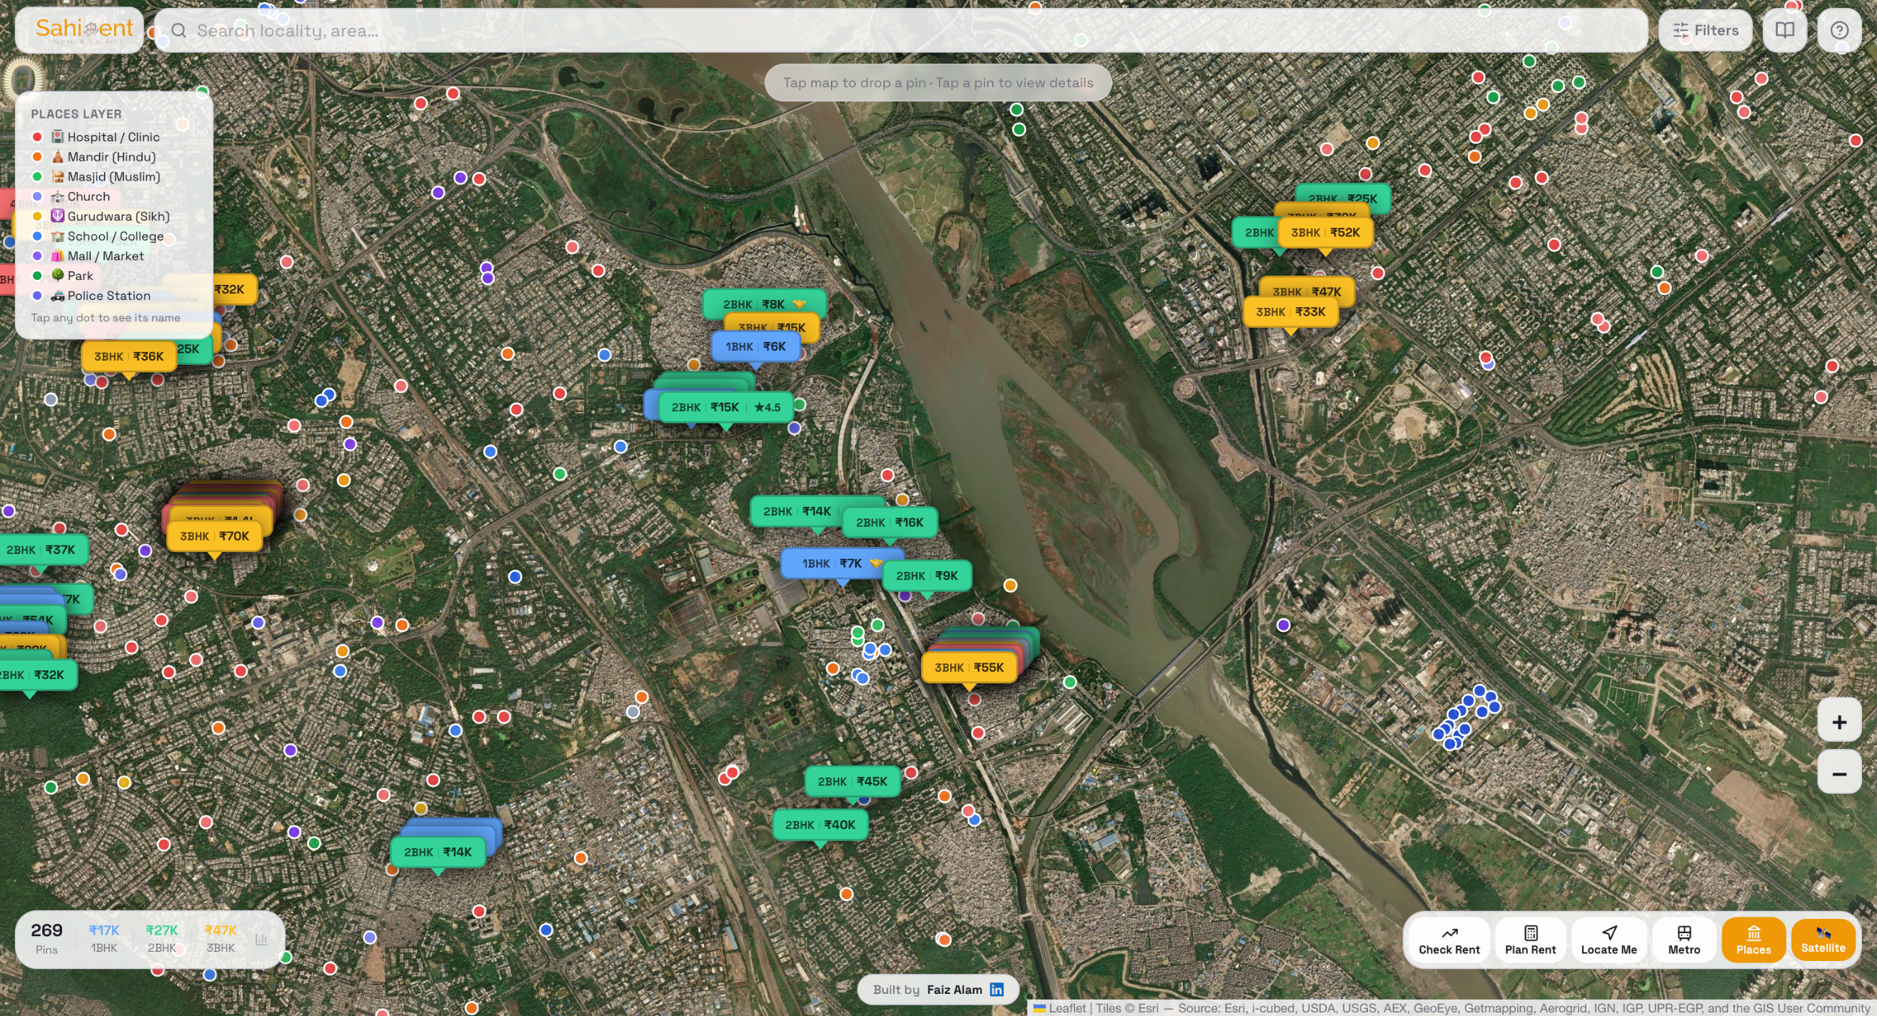Open the Plan Rent calculator
Viewport: 1877px width, 1016px height.
(x=1529, y=940)
